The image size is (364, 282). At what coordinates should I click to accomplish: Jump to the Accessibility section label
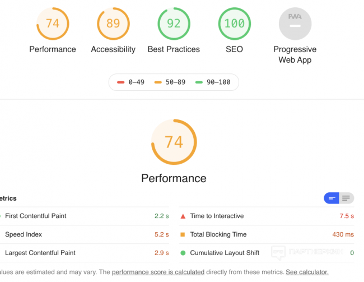(x=113, y=49)
